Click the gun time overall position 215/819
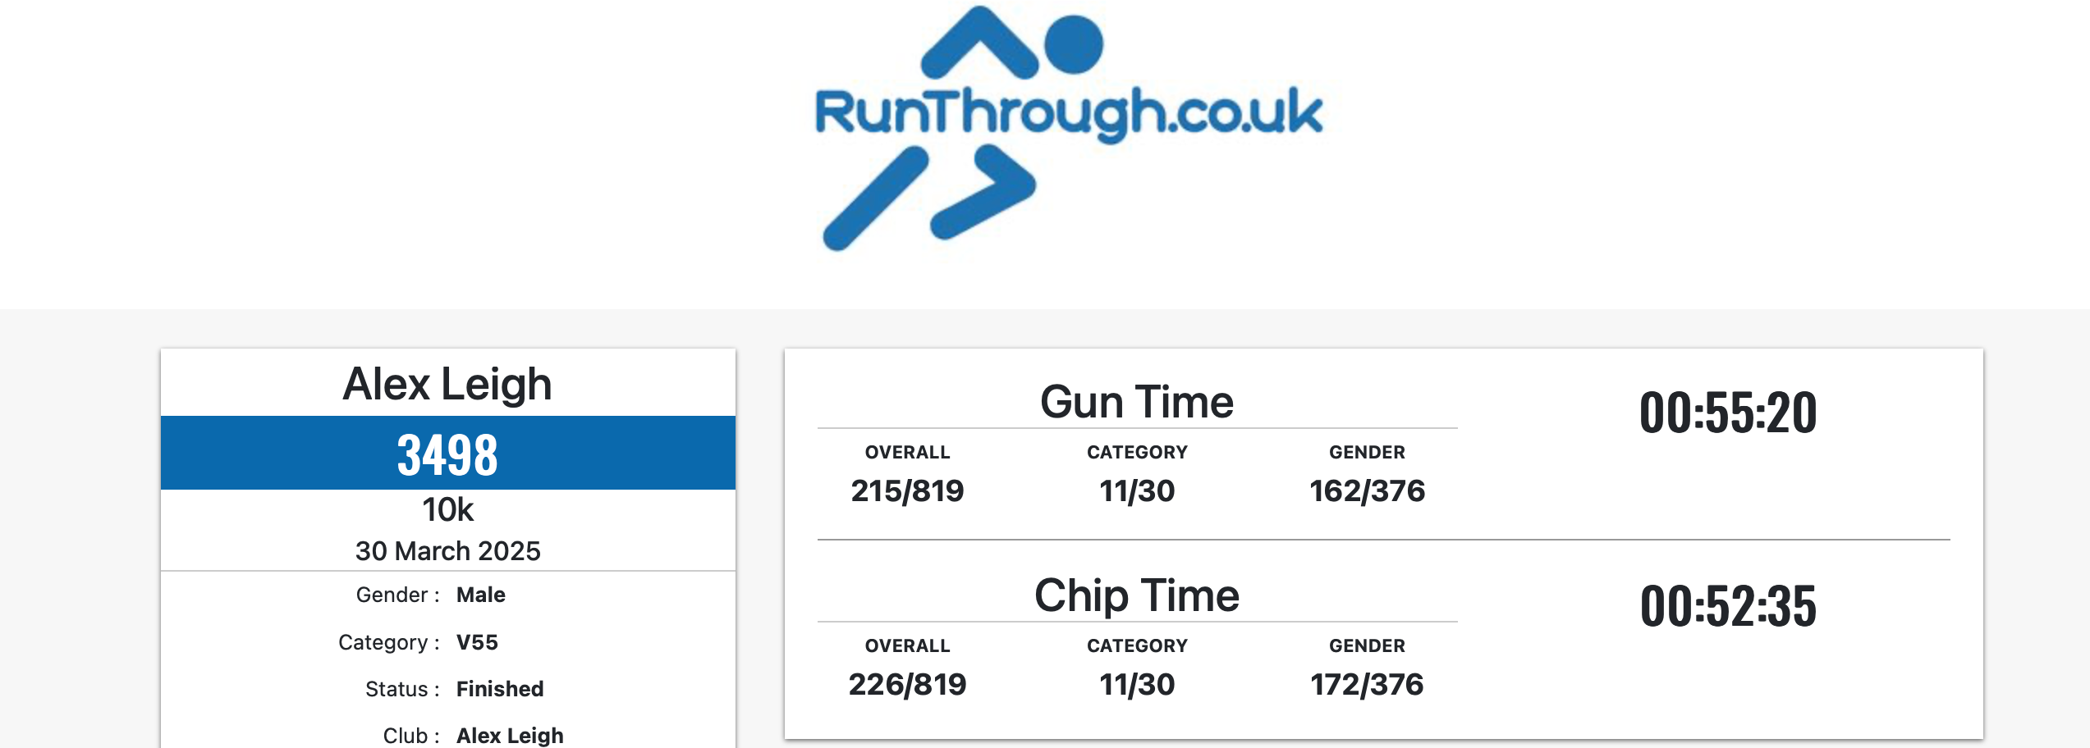Screen dimensions: 2090x748 pos(907,491)
